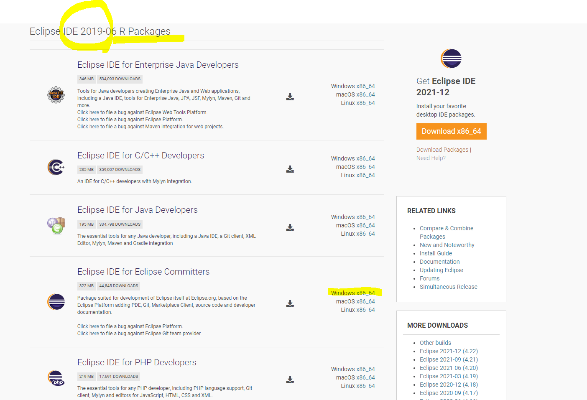Open the Download Packages link

(x=442, y=150)
